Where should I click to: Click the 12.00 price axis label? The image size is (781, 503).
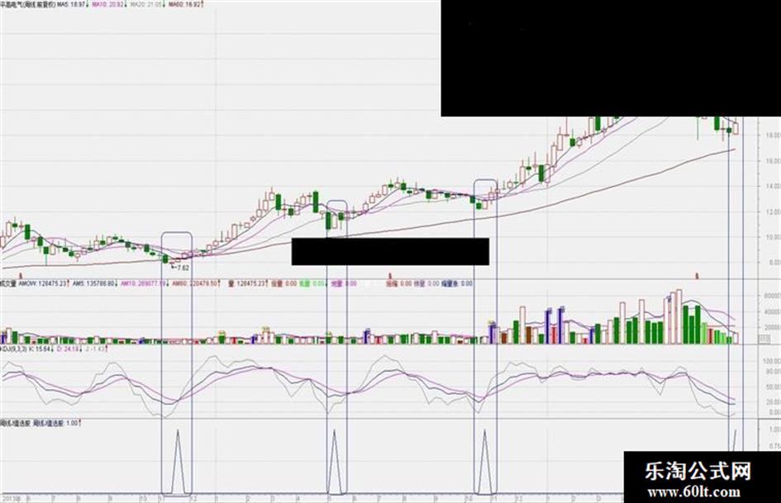[773, 212]
